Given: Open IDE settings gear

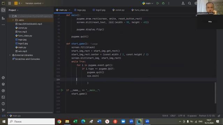Looking at the screenshot, I should coord(196,3).
